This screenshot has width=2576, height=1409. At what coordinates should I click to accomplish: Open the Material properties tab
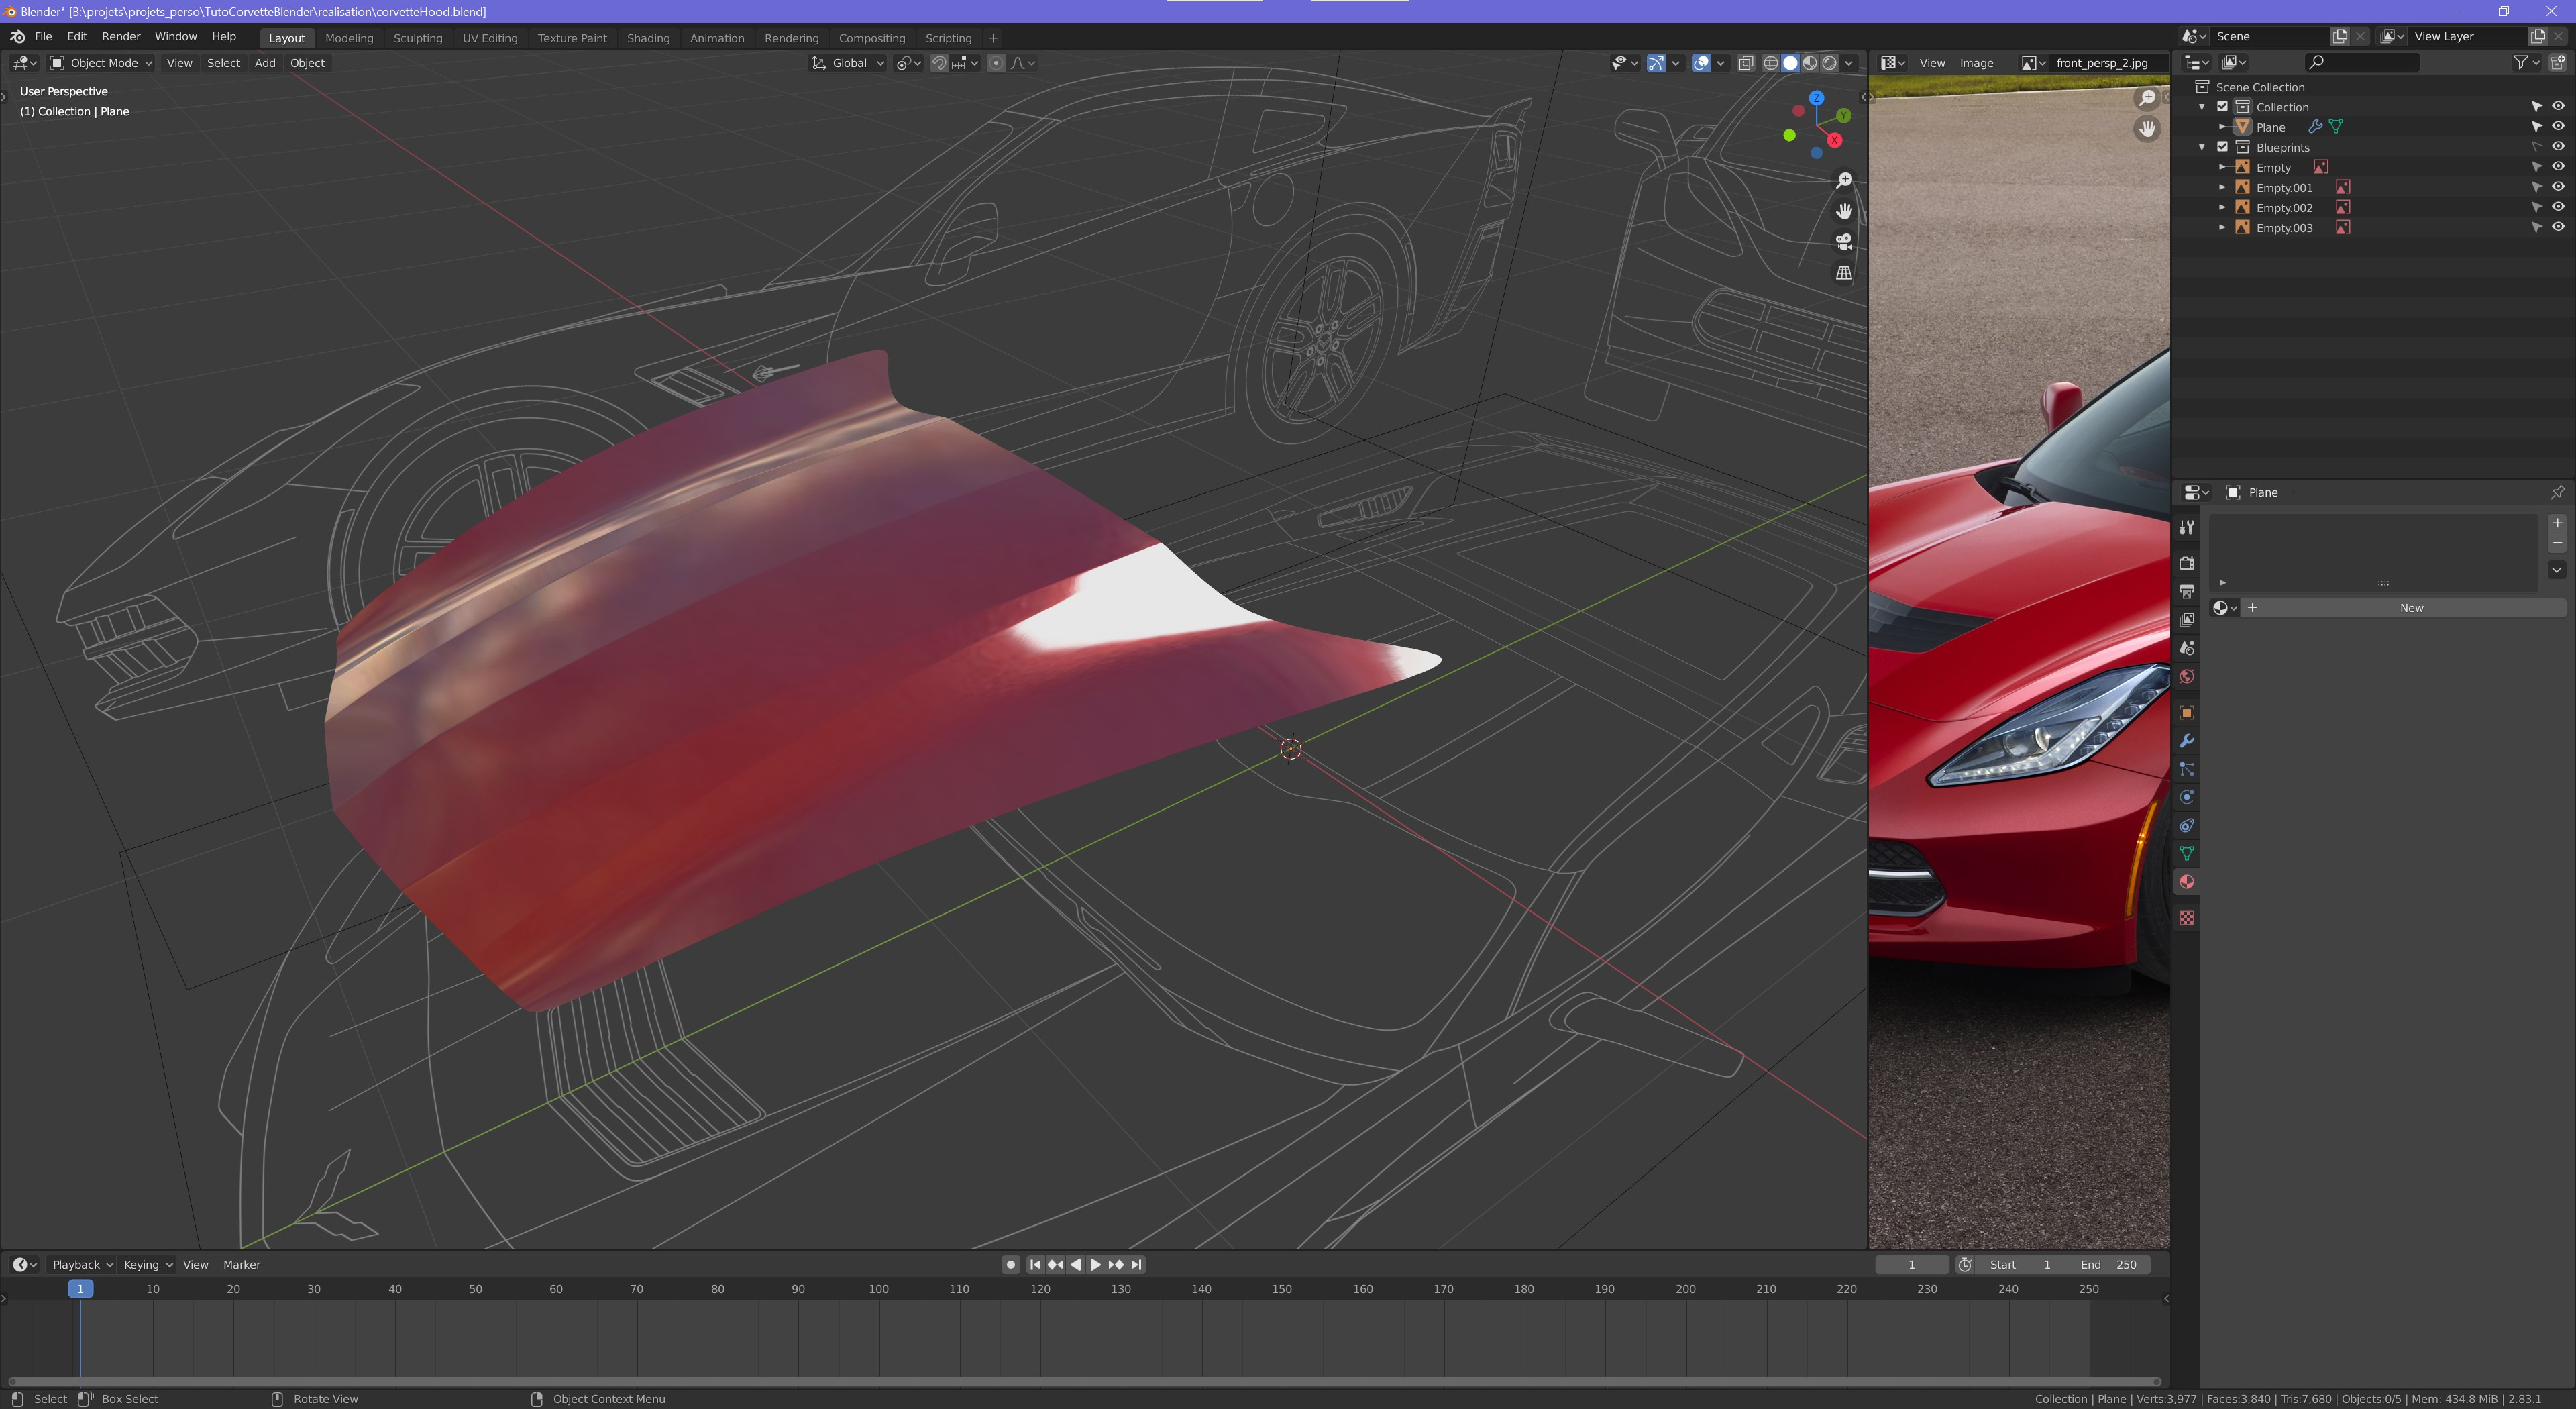[x=2187, y=881]
